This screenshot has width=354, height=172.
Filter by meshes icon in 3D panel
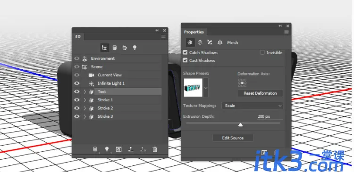(x=115, y=48)
